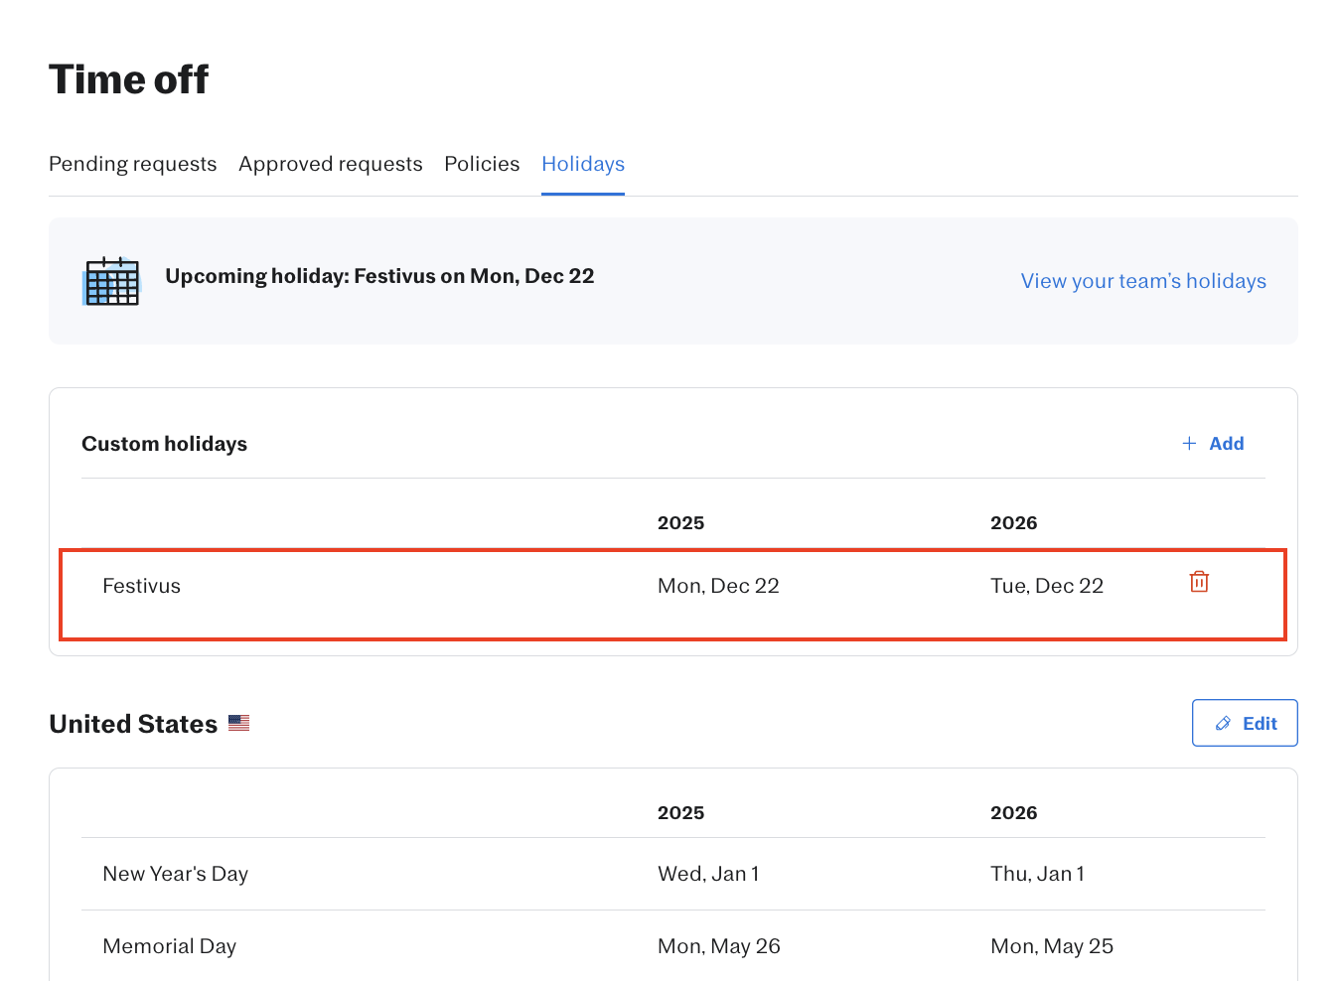Click New Year's Day 2026 date Thu, Jan 1
The width and height of the screenshot is (1339, 981).
click(1037, 874)
